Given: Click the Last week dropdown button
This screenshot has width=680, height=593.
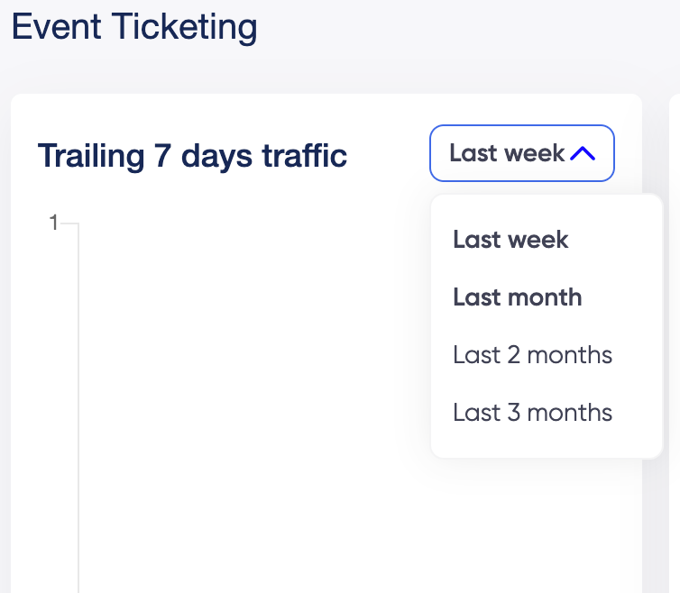Looking at the screenshot, I should click(x=508, y=153).
